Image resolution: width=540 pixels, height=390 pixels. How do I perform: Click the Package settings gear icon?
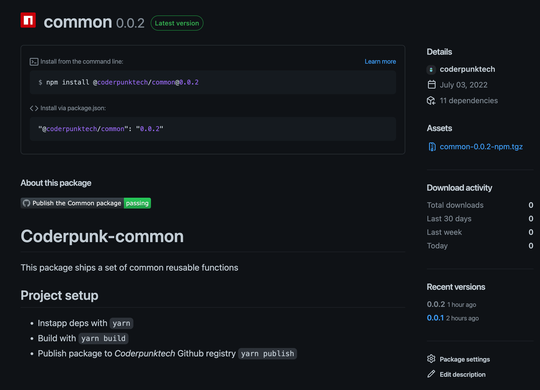pos(431,359)
